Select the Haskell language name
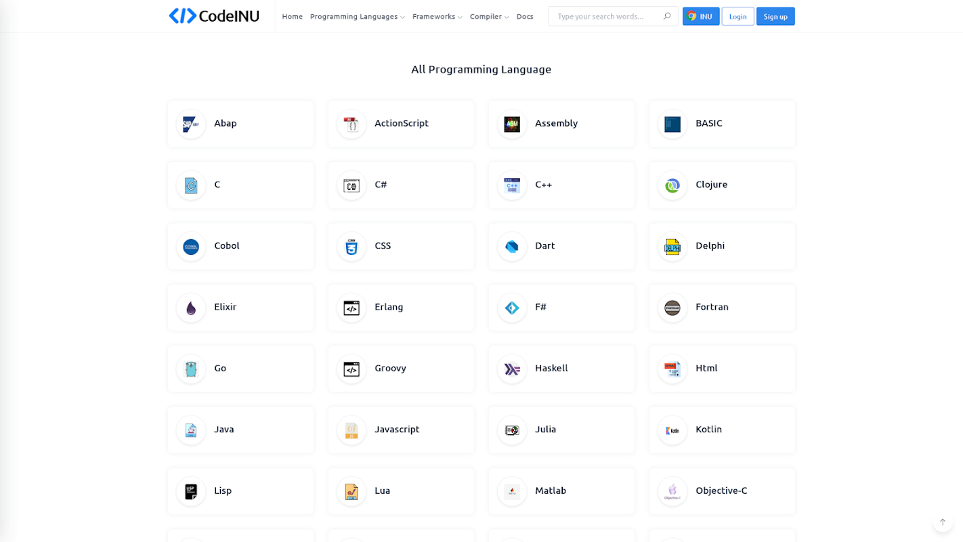The height and width of the screenshot is (542, 963). click(552, 368)
